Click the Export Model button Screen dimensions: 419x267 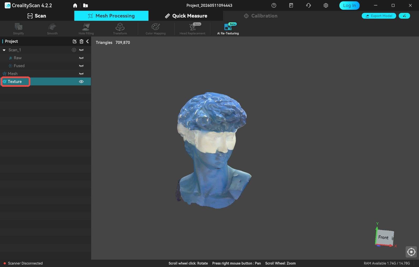(x=379, y=16)
